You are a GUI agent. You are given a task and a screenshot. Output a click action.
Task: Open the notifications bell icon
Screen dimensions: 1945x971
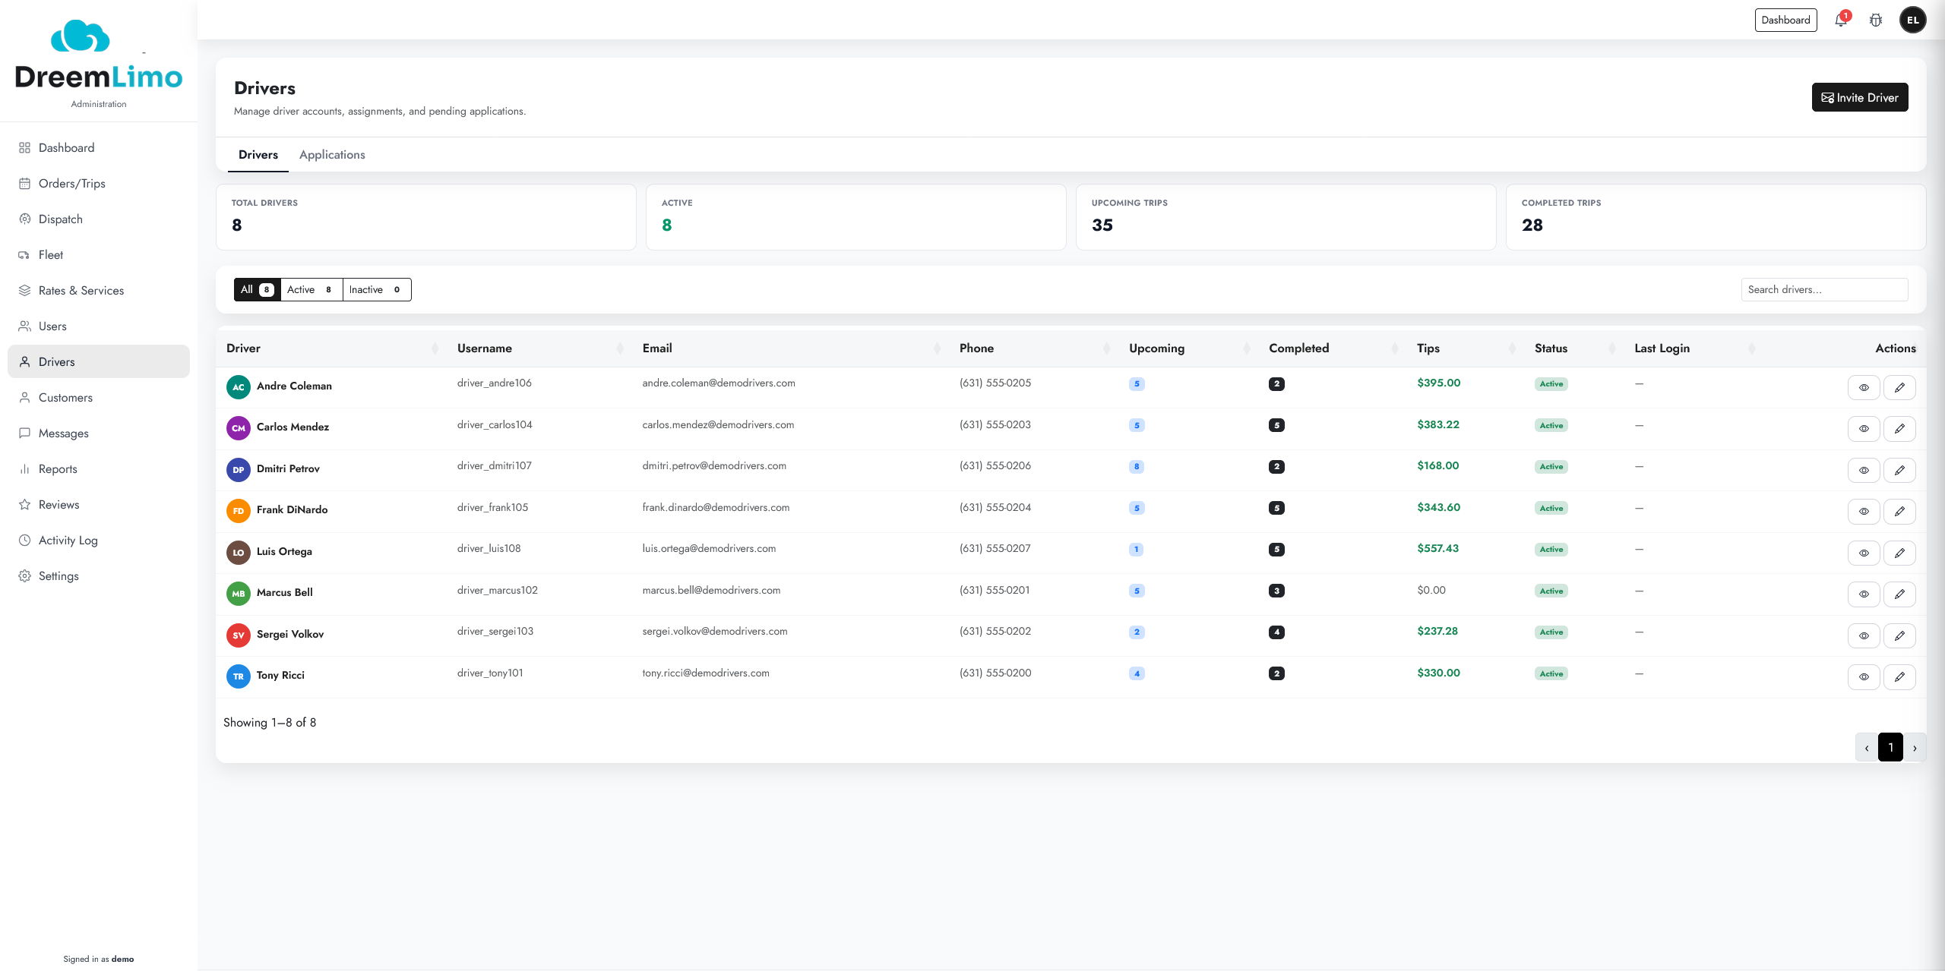pyautogui.click(x=1840, y=20)
